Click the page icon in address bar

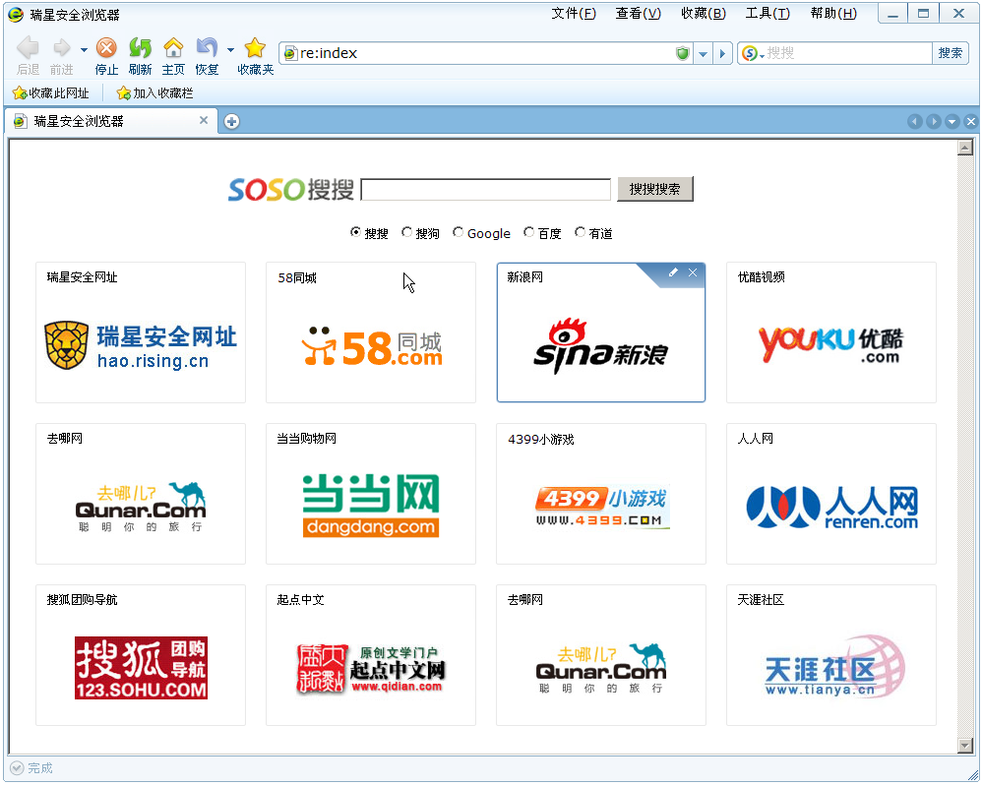(289, 54)
